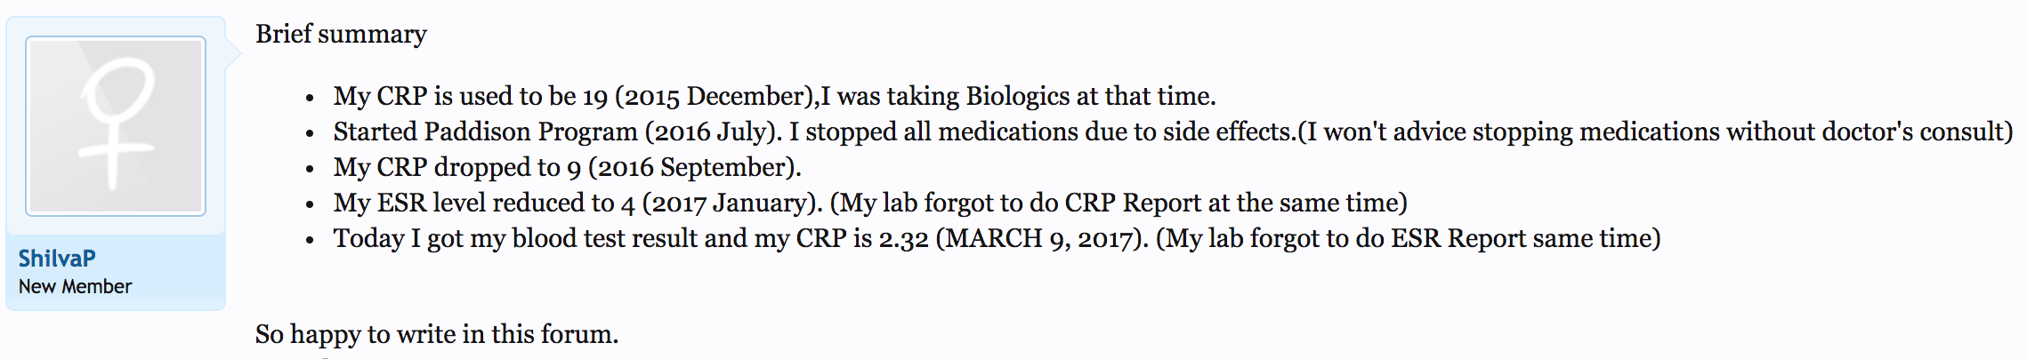Click the speech-bubble pointer beside the avatar
Viewport: 2027px width, 359px height.
233,53
